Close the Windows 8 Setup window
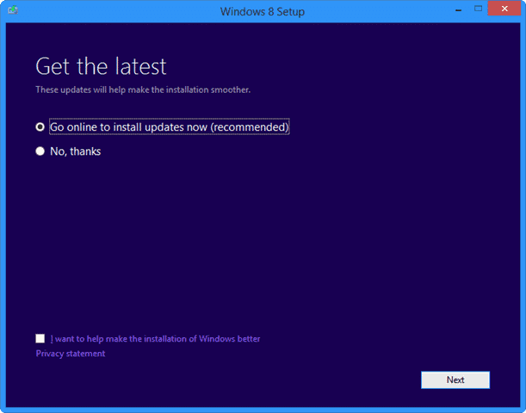Image resolution: width=526 pixels, height=413 pixels. click(504, 9)
